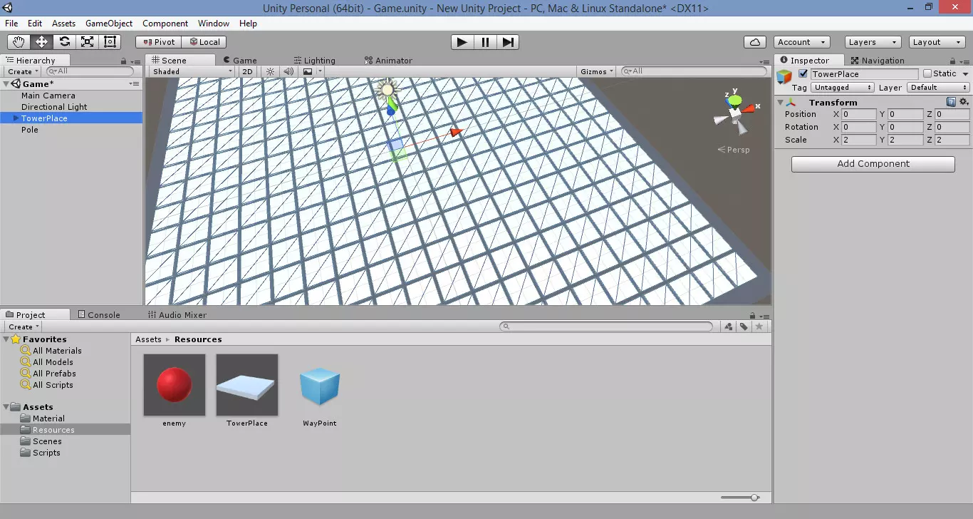Open the GameObject menu
Viewport: 973px width, 519px height.
[108, 24]
